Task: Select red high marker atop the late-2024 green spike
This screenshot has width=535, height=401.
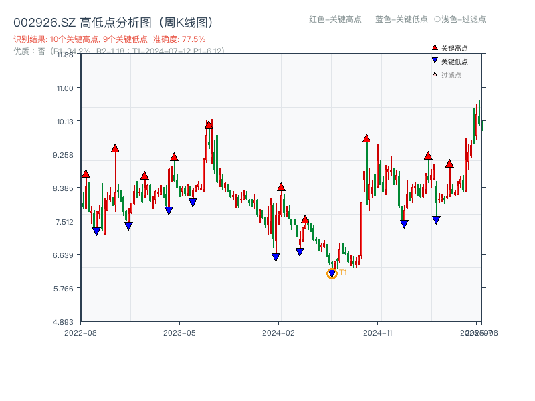Action: 366,138
